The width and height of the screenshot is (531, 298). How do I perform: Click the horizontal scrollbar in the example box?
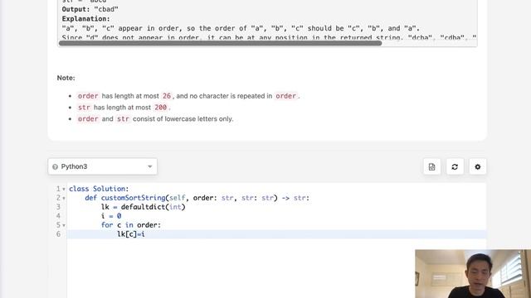tap(220, 43)
